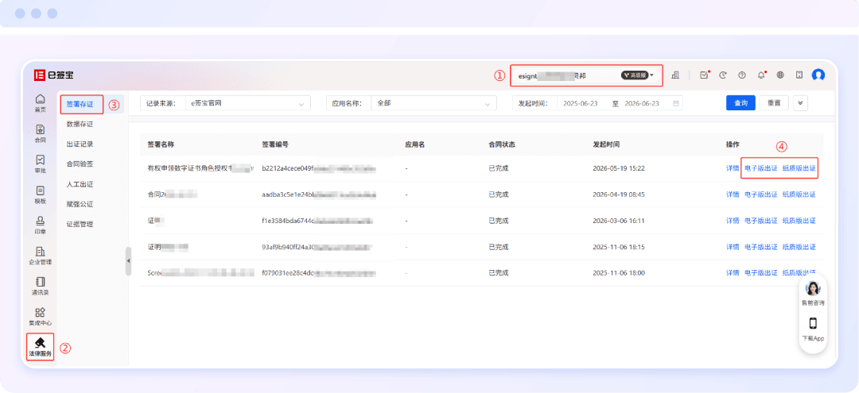The image size is (859, 393).
Task: Collapse the secondary menu with the arrow handle
Action: point(128,260)
